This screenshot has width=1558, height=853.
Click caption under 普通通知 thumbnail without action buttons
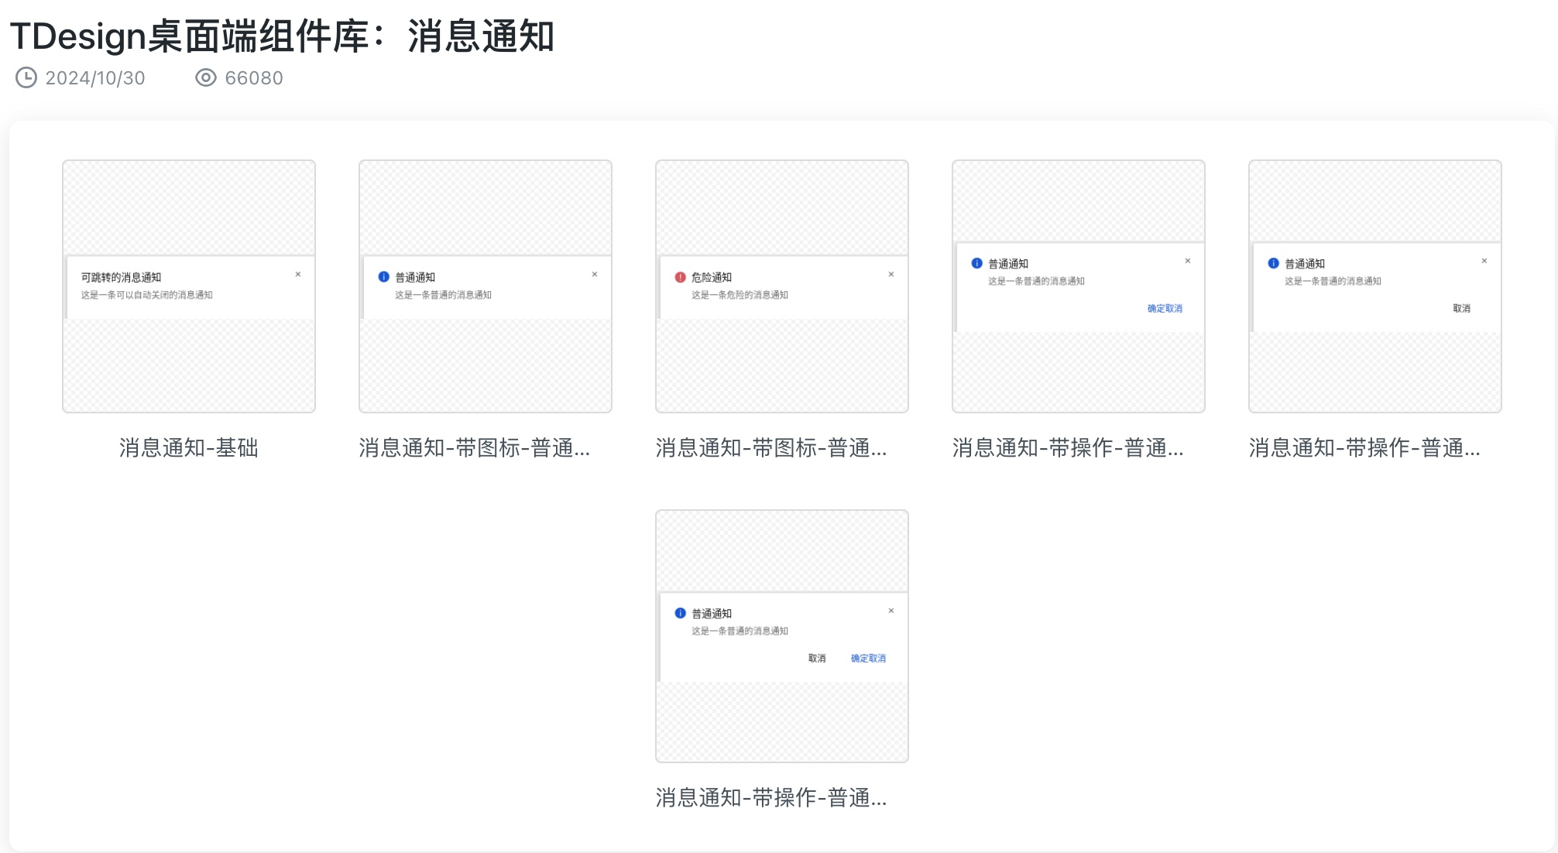[475, 447]
